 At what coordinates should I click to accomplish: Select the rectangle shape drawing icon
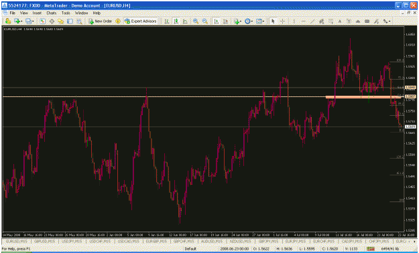tap(367, 21)
